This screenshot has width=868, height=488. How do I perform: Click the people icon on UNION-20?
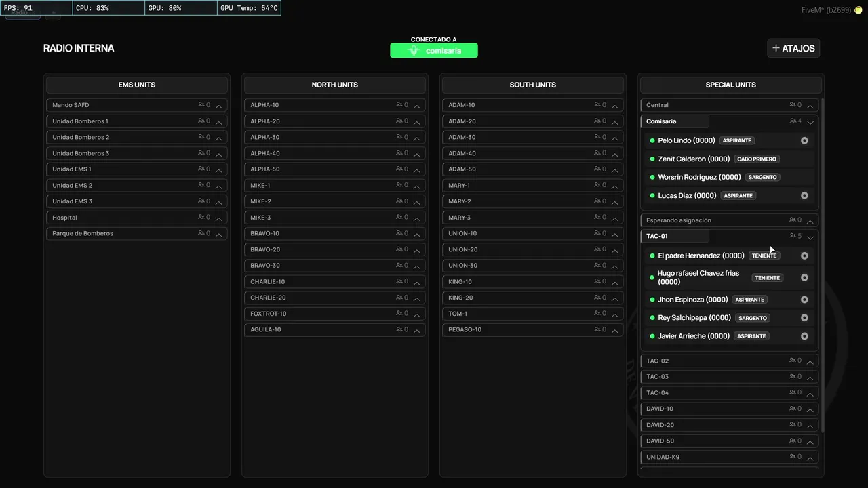[x=597, y=249]
